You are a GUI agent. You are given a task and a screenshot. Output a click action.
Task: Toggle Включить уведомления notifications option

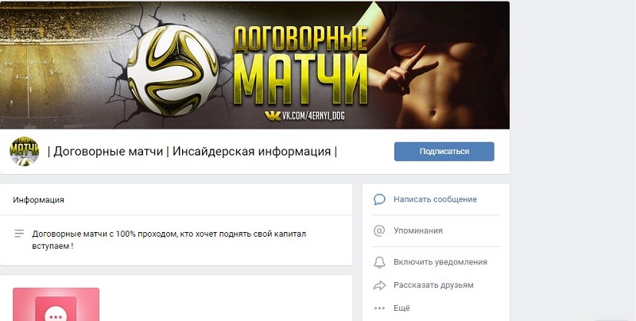(440, 262)
